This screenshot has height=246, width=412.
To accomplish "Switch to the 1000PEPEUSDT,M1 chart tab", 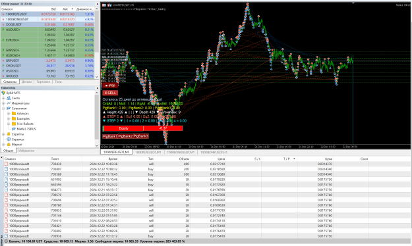I will point(148,152).
